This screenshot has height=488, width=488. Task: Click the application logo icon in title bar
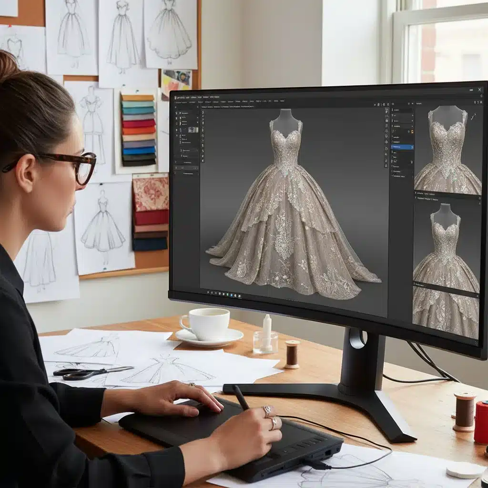coord(175,98)
